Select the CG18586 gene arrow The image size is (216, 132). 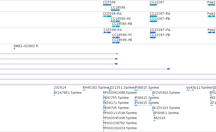pos(115,10)
